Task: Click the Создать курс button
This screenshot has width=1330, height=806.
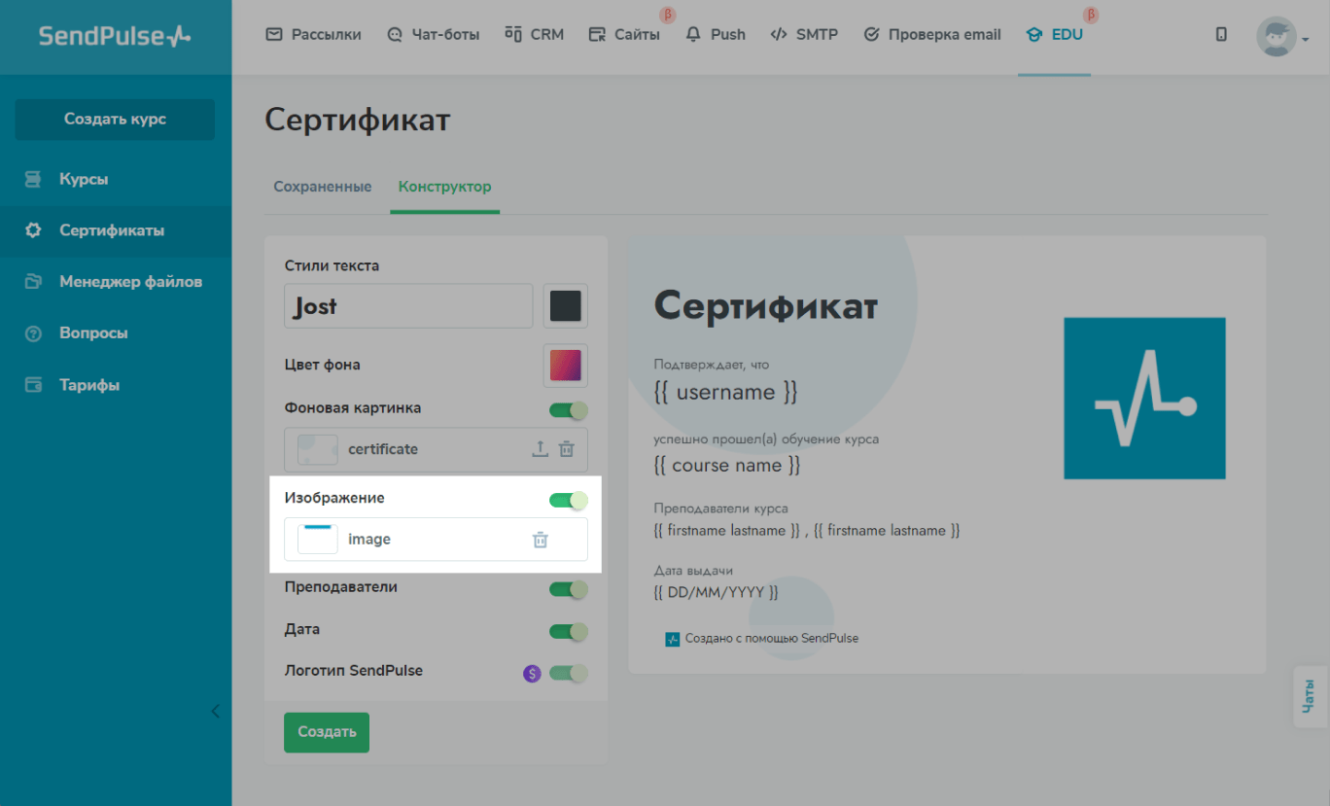Action: click(x=115, y=120)
